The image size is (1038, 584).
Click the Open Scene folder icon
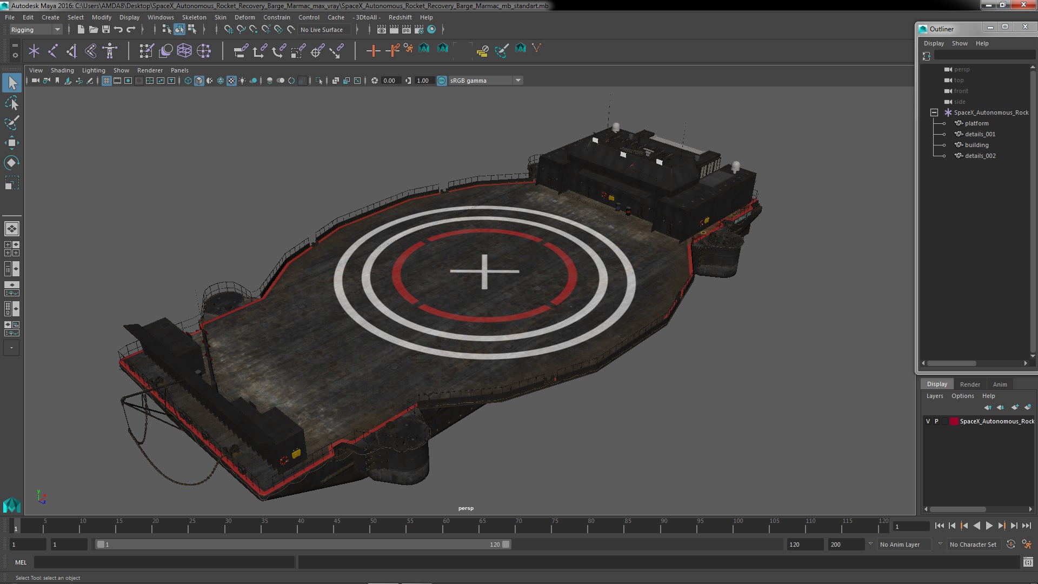coord(93,30)
